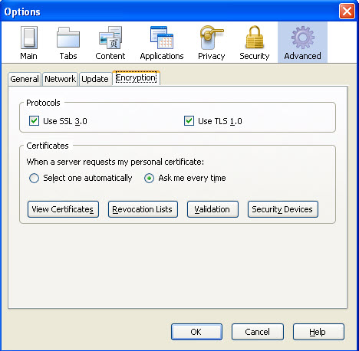Disable the Use SSL 3.0 checkbox
This screenshot has height=351, width=359.
(x=34, y=121)
